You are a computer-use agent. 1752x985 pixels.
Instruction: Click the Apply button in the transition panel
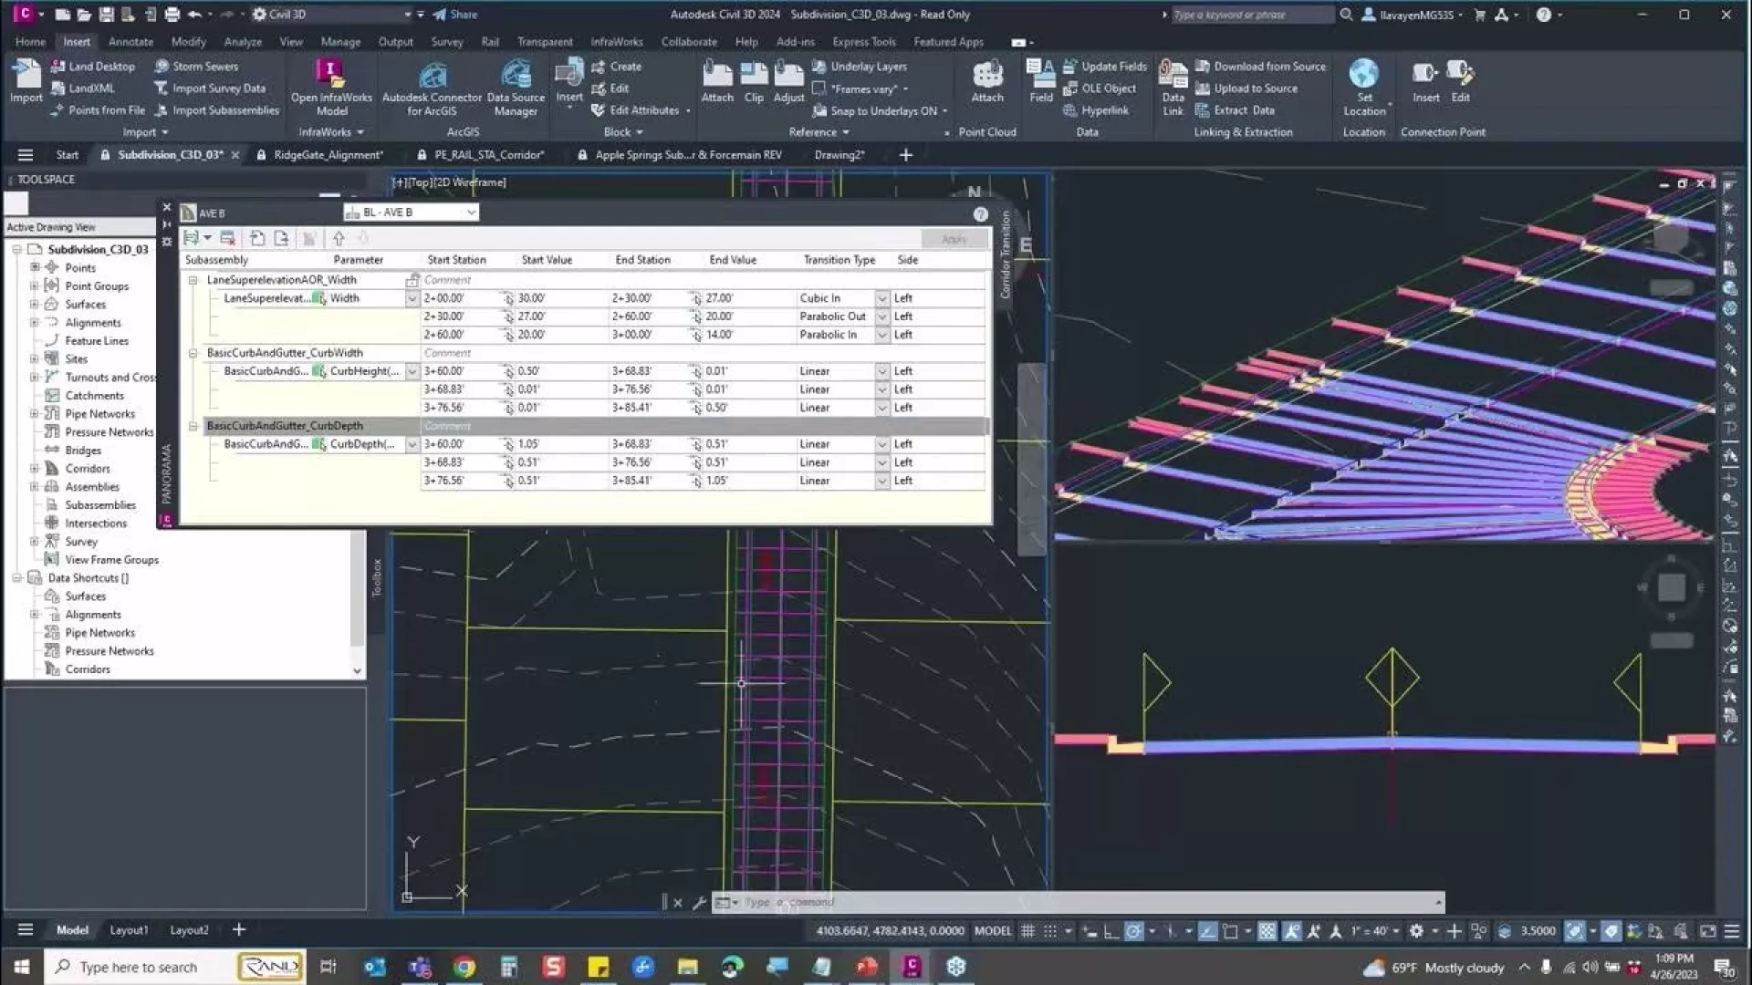[954, 239]
